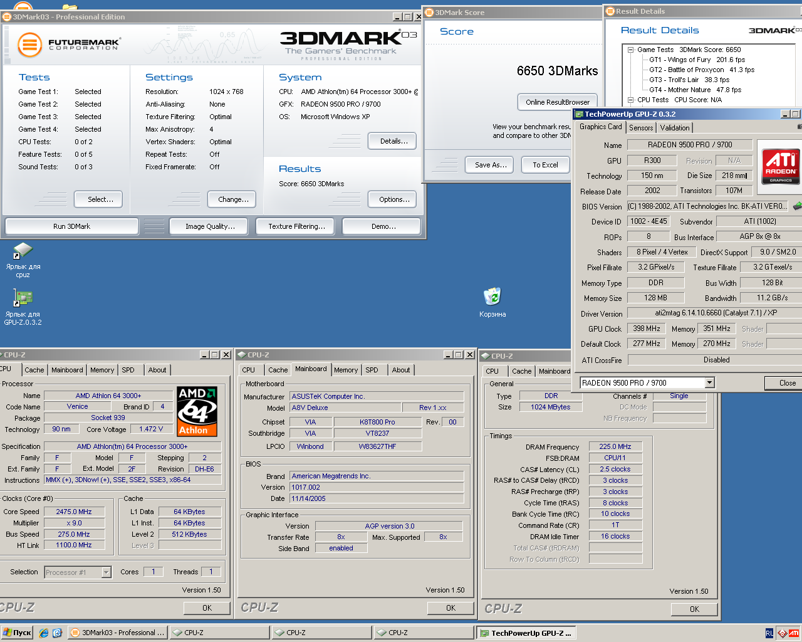Open SPD tab in middle CPU-Z window
The height and width of the screenshot is (642, 802).
(372, 370)
